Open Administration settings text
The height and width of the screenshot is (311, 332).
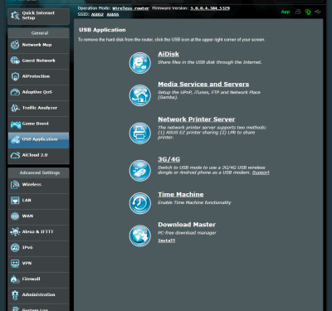pos(38,294)
